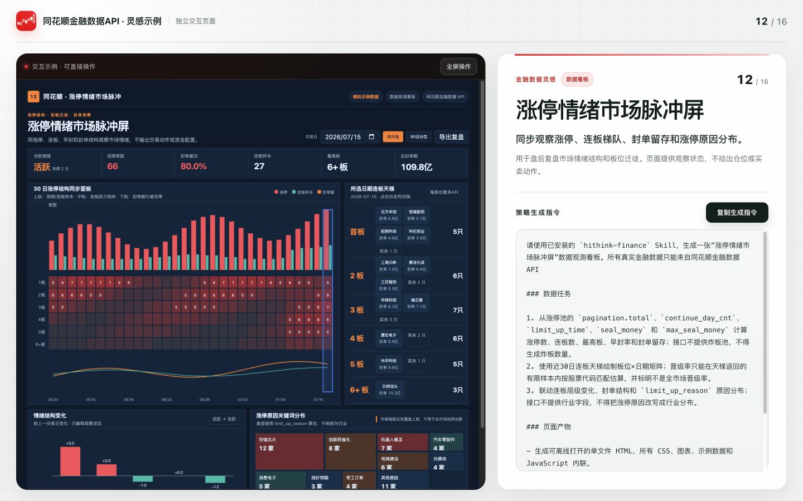Click the prompt text box scrollbar
Screen dimensions: 803x501
pos(765,323)
